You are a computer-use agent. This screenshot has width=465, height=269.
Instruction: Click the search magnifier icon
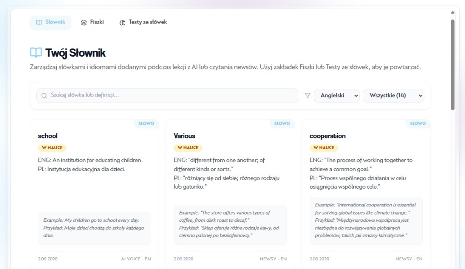(x=44, y=95)
